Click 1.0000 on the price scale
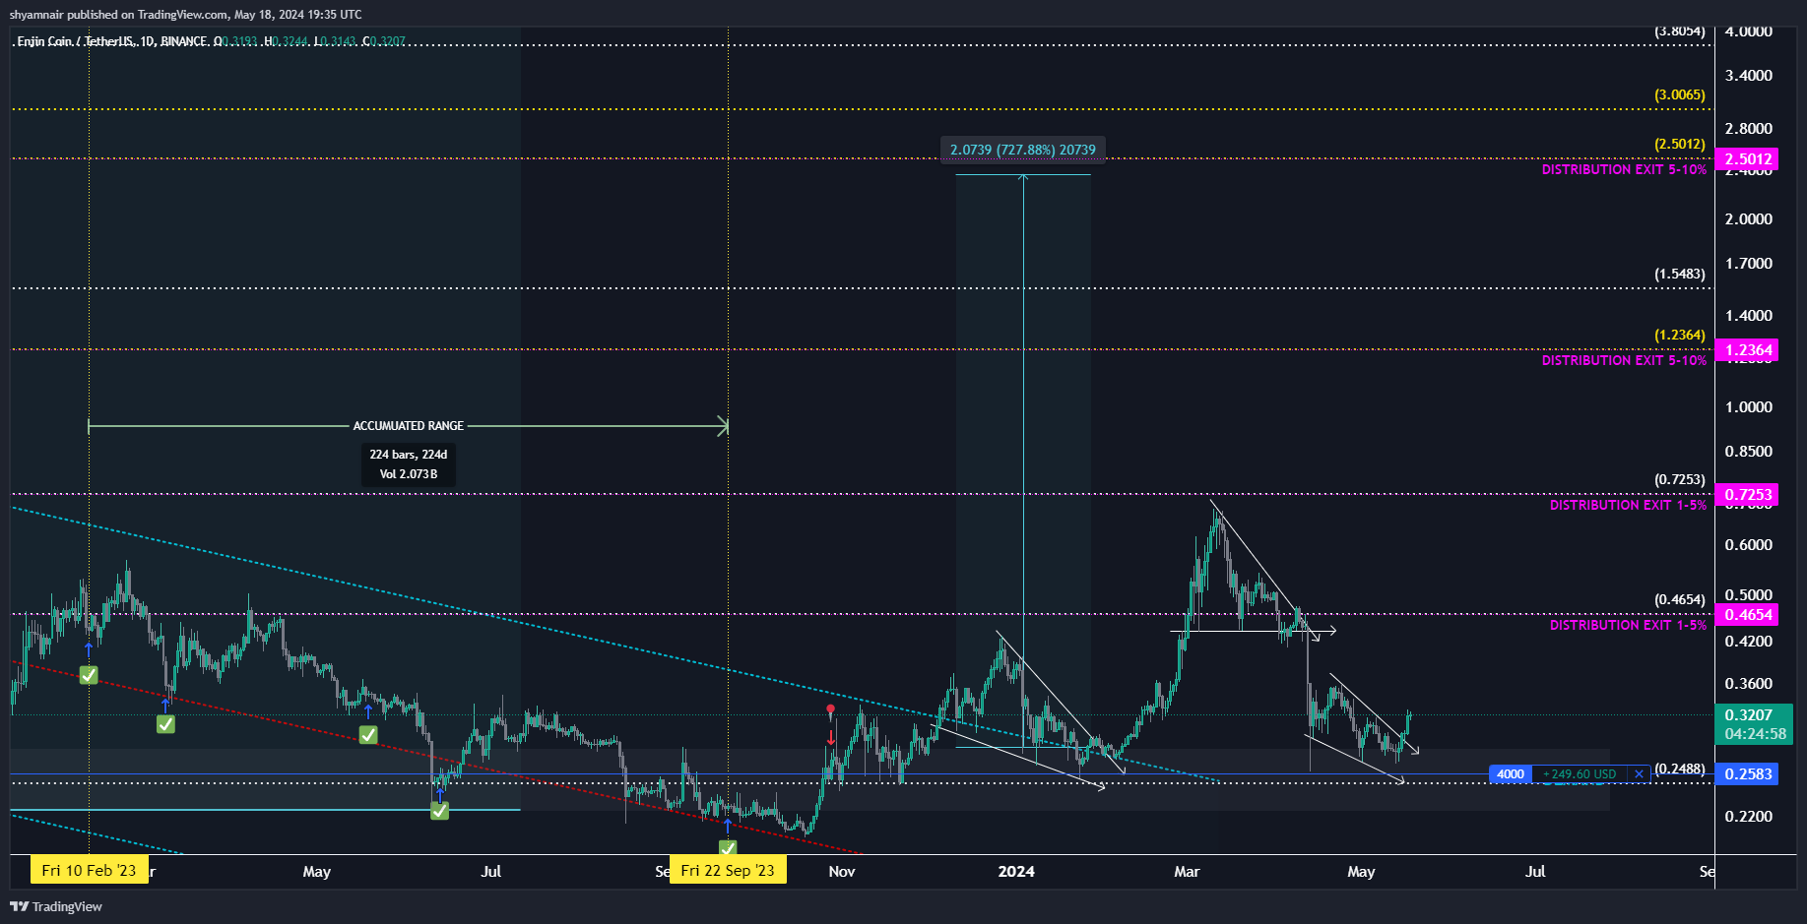 click(1748, 407)
